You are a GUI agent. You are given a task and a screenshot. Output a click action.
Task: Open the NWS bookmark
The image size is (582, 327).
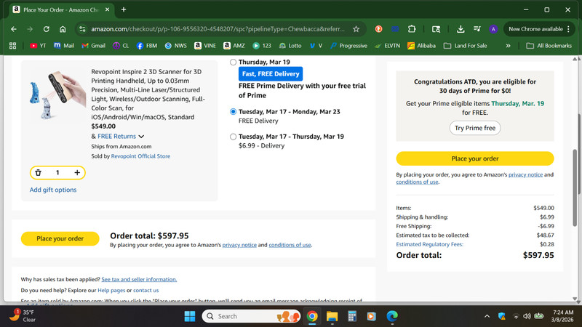click(x=176, y=46)
